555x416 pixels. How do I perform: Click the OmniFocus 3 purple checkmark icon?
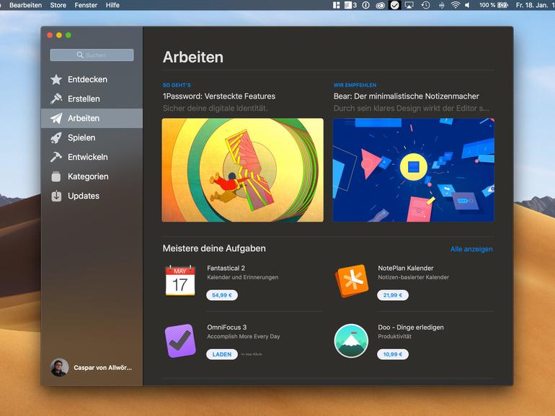180,340
